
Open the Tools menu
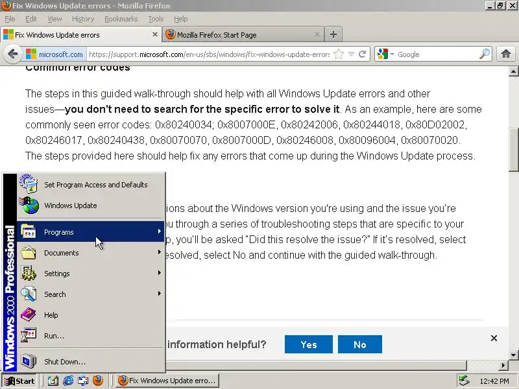coord(156,19)
